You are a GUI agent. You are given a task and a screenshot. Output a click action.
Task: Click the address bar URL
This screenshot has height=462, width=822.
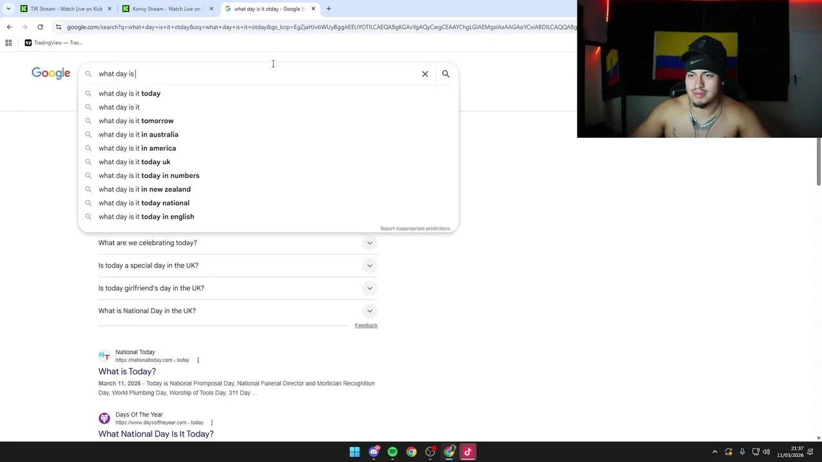pos(321,27)
